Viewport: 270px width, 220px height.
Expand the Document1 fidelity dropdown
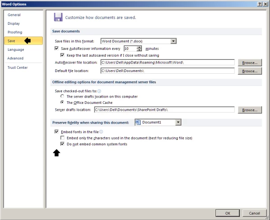[178, 122]
